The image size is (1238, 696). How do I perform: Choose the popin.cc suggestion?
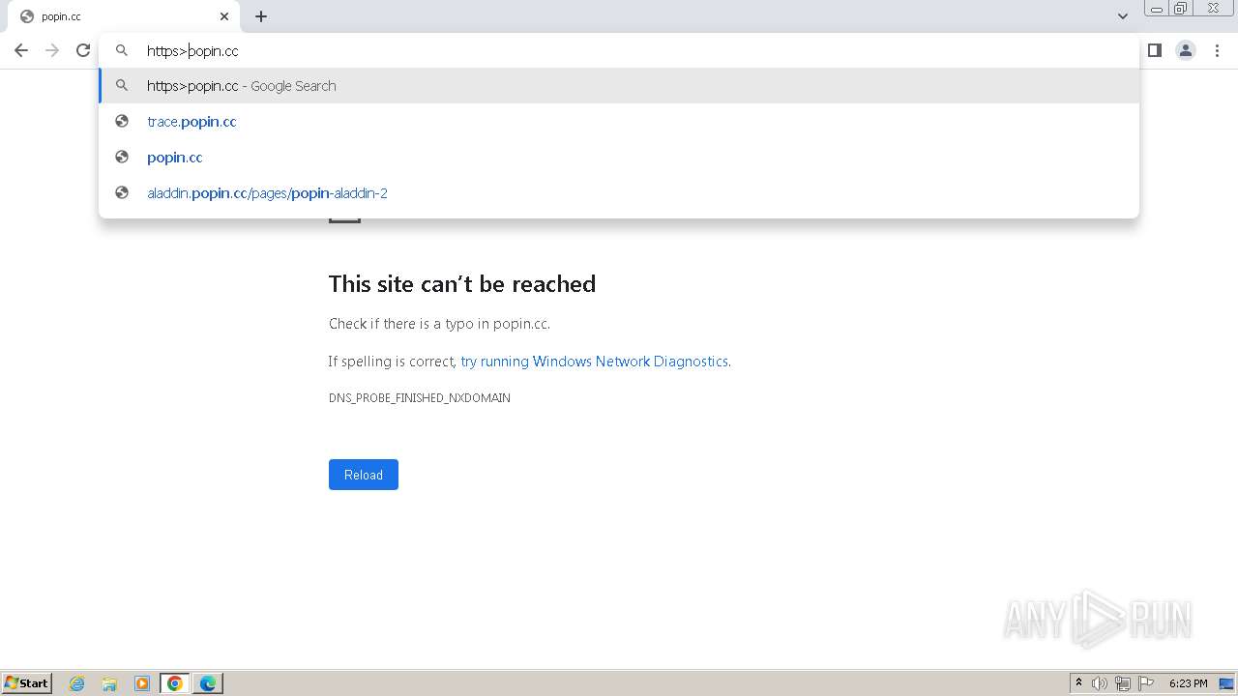pos(619,157)
